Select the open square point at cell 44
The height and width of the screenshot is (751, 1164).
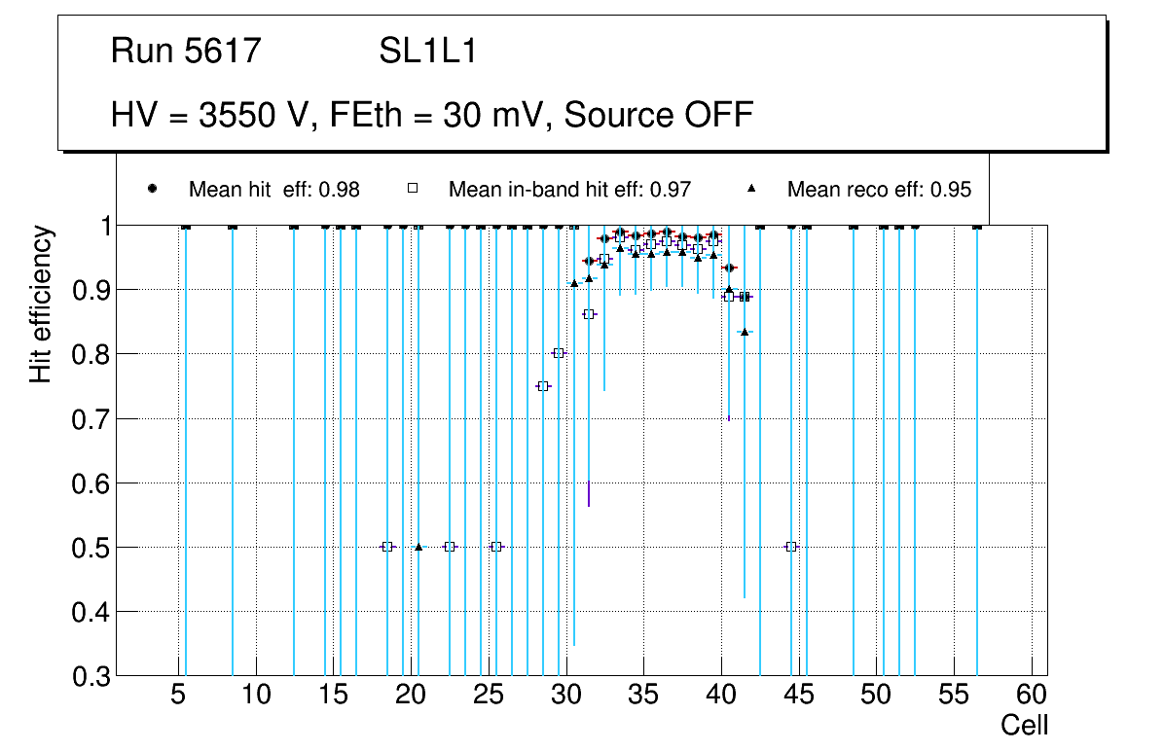click(x=791, y=547)
